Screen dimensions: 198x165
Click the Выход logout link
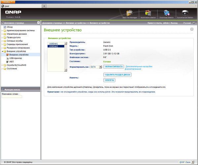[174, 23]
